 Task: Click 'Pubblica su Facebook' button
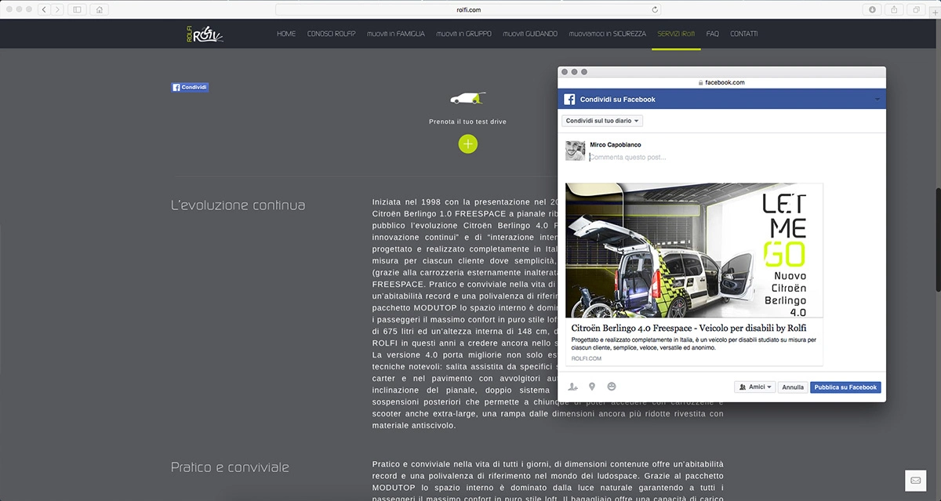[845, 387]
